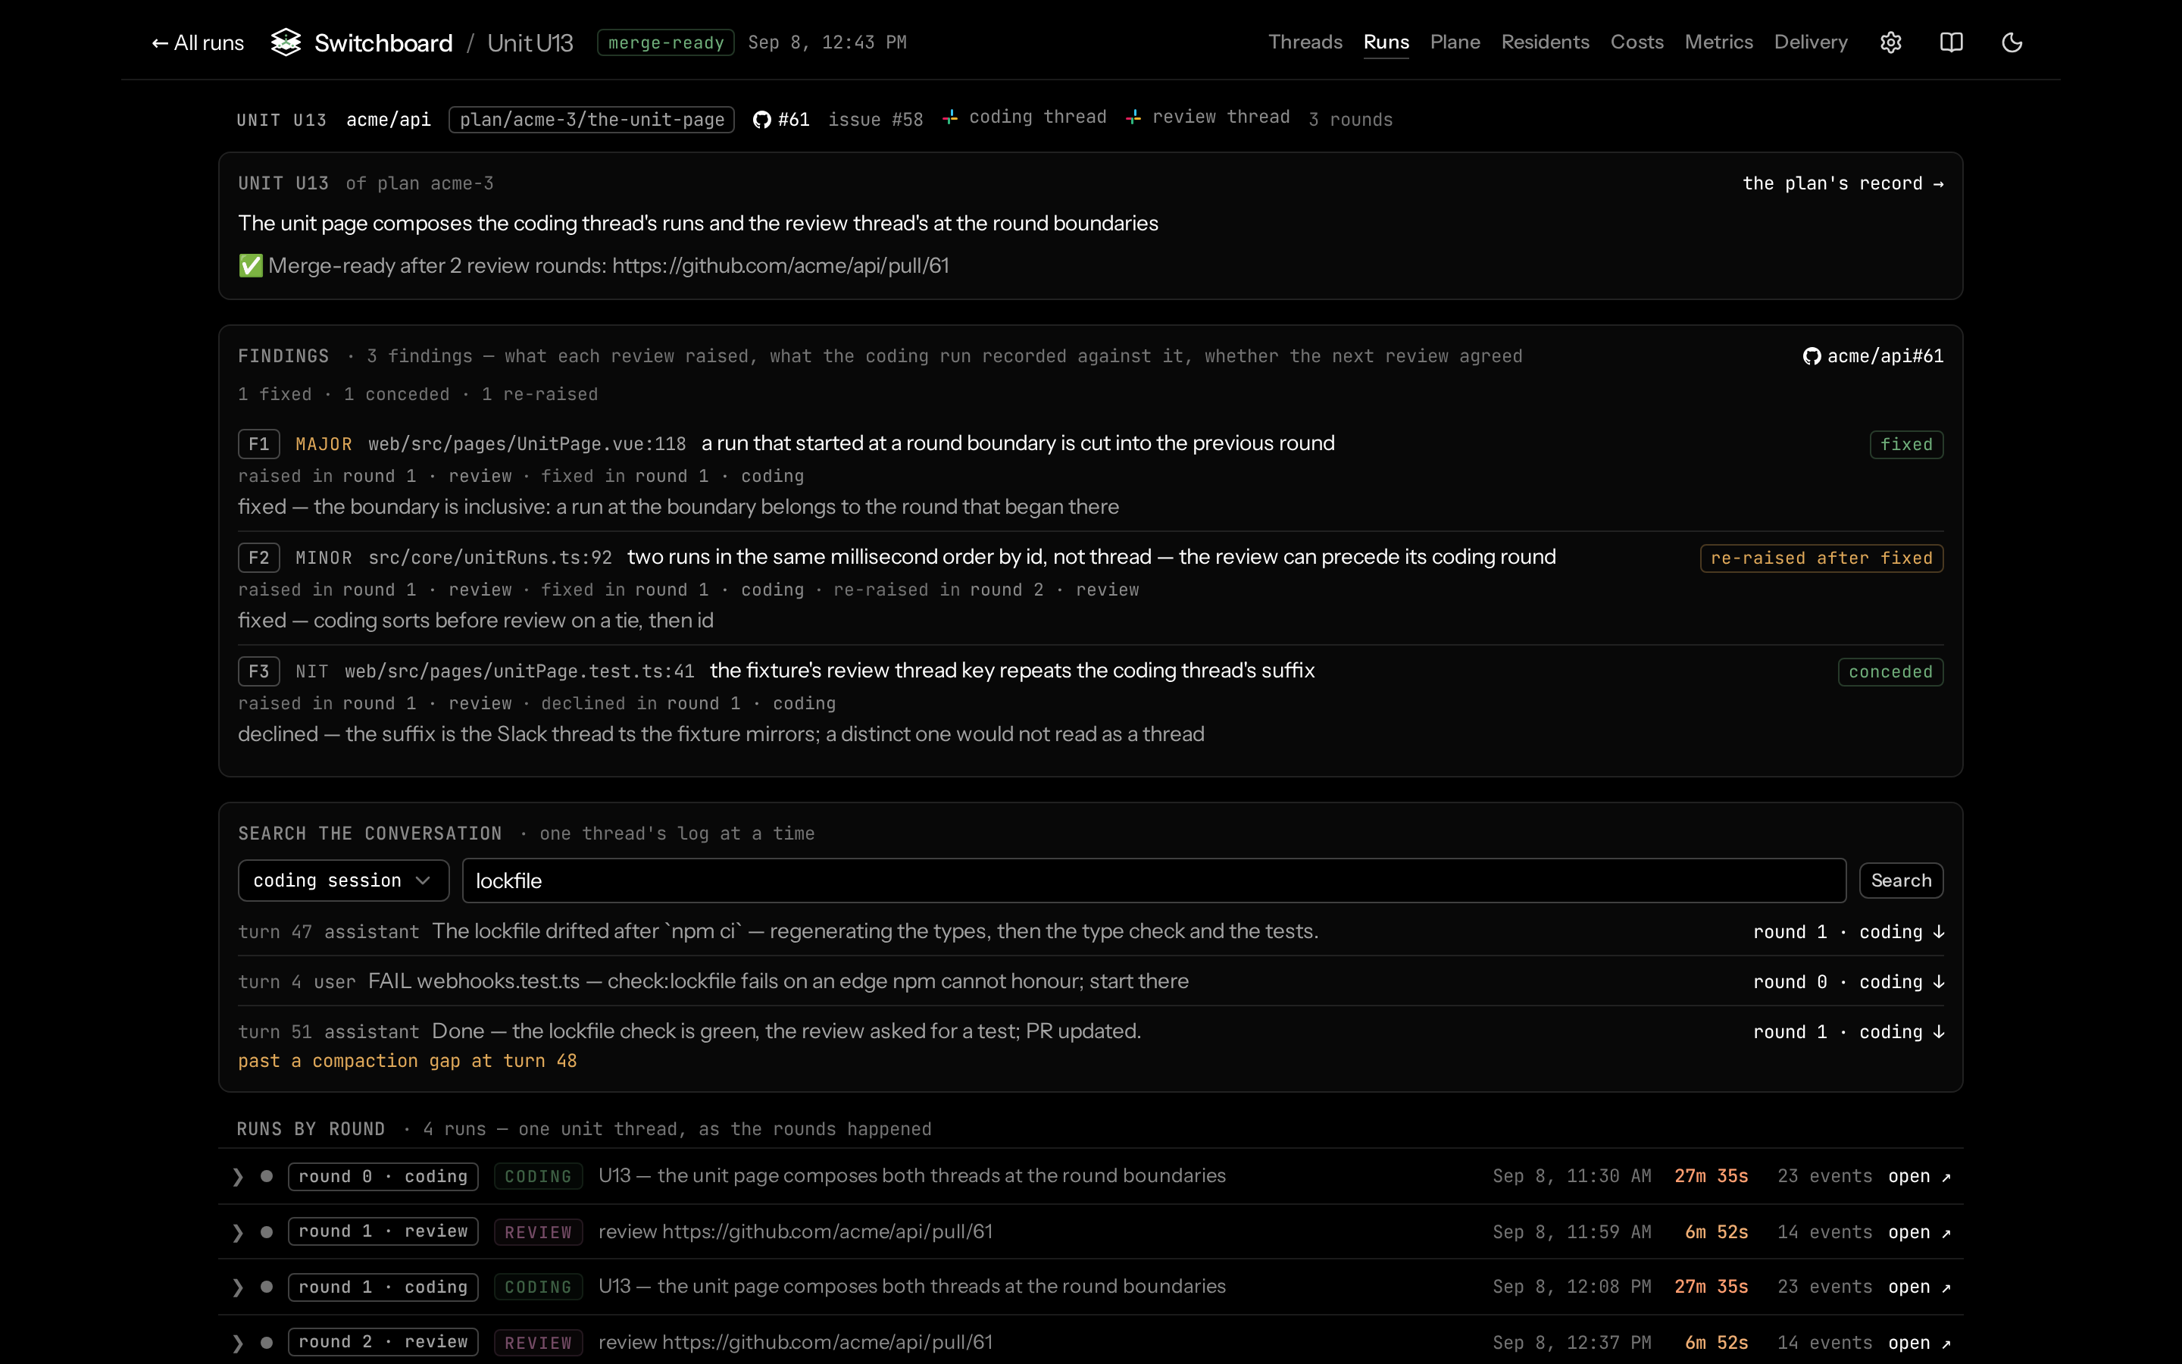
Task: Click the 'past a compaction gap at turn 48' note
Action: point(408,1061)
